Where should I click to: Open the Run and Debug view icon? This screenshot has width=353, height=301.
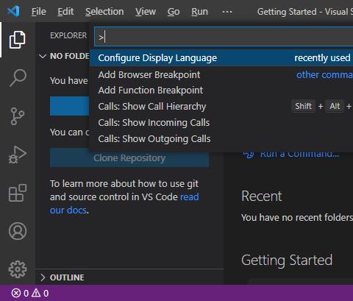[18, 155]
